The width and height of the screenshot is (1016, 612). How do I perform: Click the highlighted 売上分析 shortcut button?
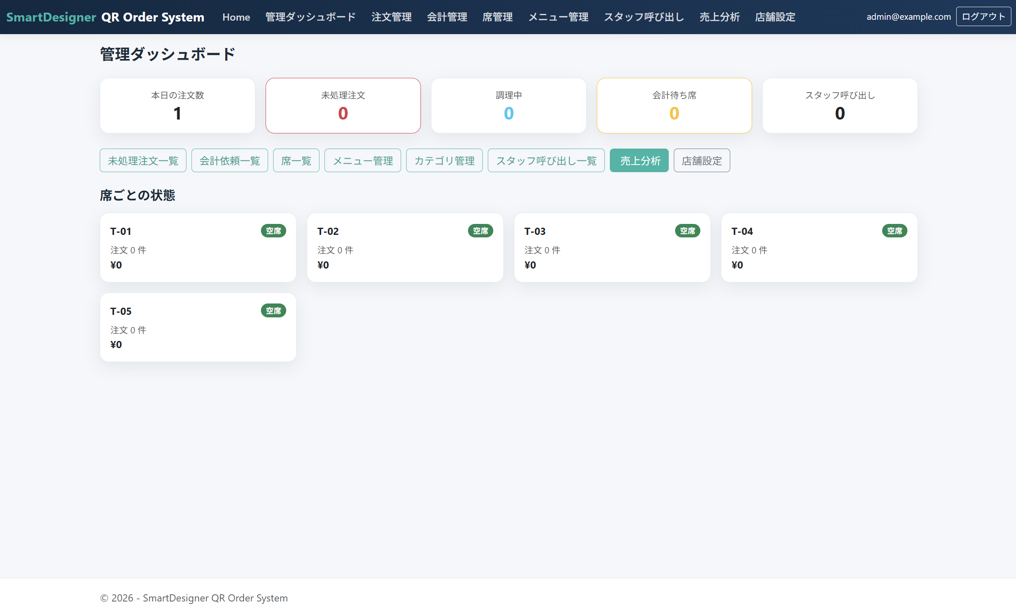(x=639, y=160)
